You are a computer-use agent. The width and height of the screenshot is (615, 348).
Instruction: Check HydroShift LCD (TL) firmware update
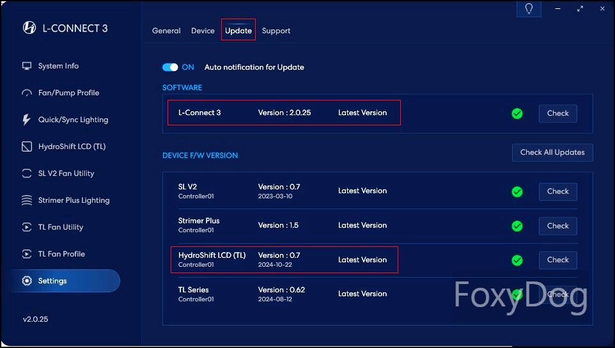click(x=557, y=260)
